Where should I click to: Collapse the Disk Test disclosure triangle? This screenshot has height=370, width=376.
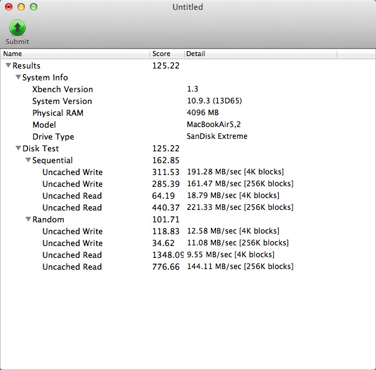(x=18, y=148)
